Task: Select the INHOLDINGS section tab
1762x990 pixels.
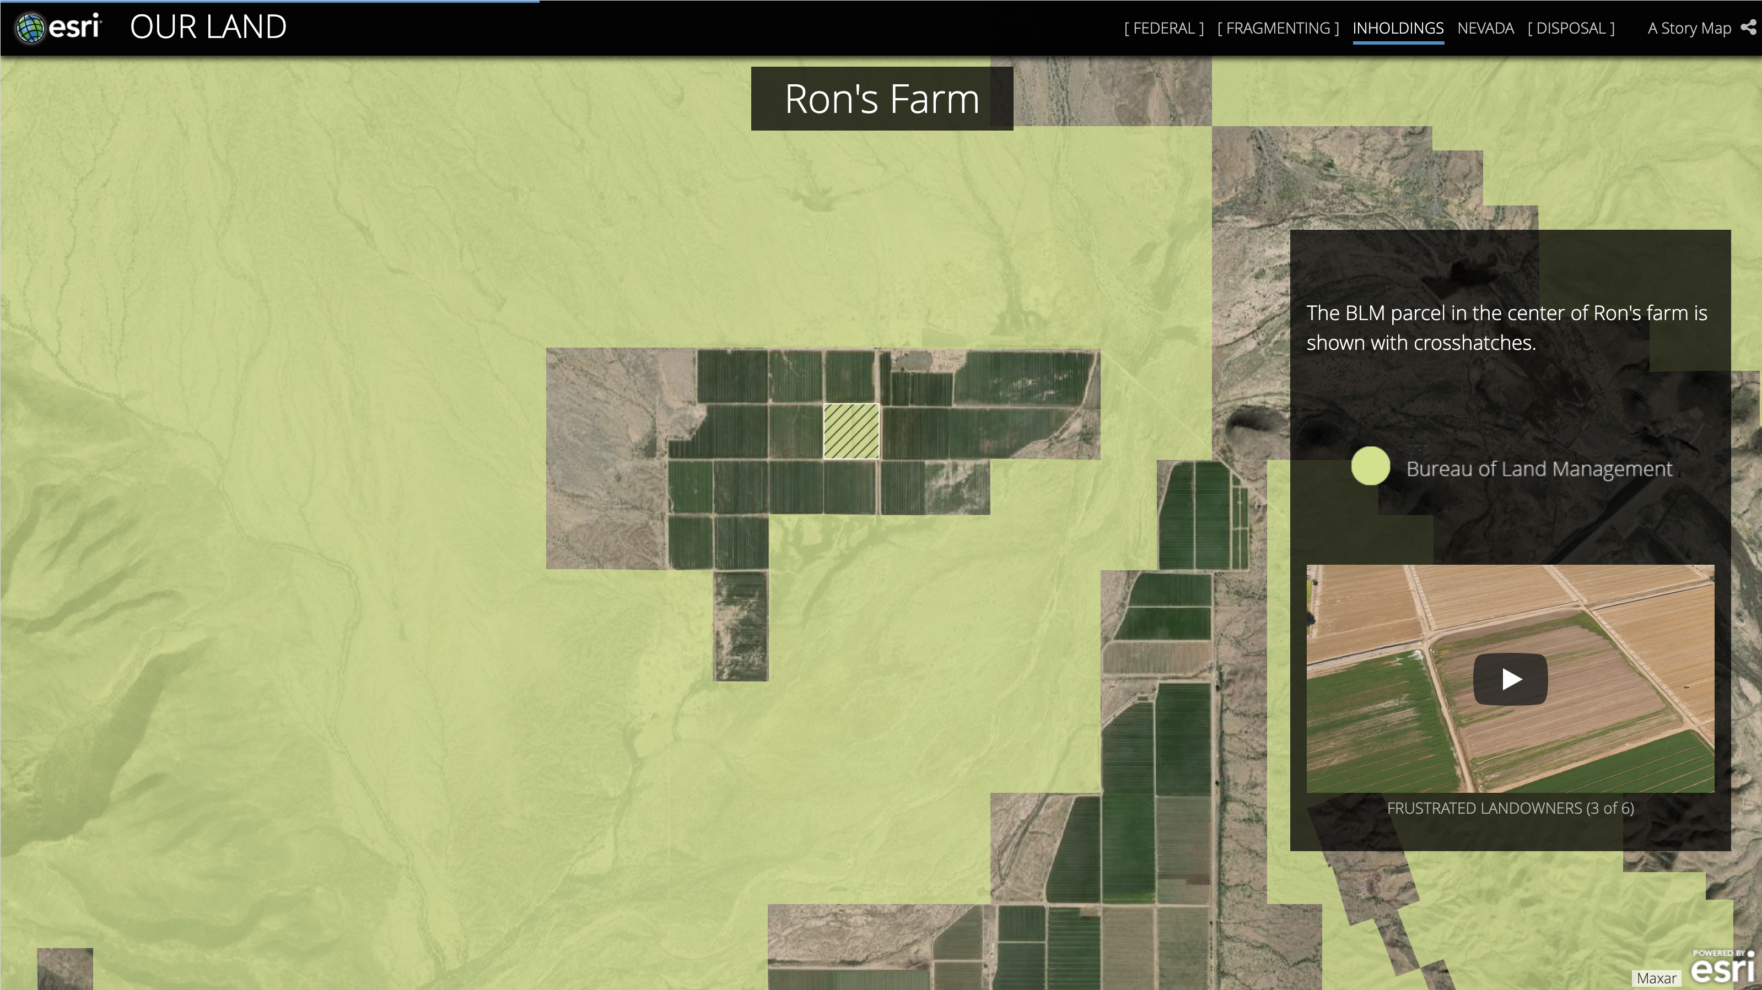Action: click(x=1398, y=28)
